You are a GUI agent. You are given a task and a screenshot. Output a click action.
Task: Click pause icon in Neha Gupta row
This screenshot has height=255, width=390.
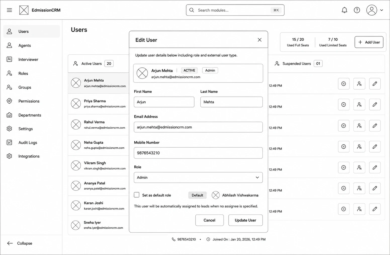coord(343,146)
